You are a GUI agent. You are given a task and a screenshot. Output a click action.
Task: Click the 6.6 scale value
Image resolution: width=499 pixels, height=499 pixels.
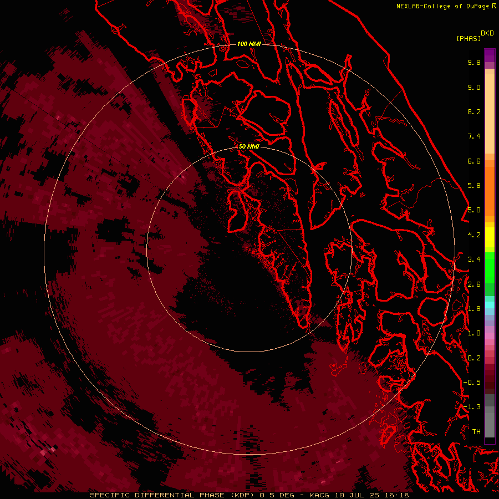click(x=474, y=161)
